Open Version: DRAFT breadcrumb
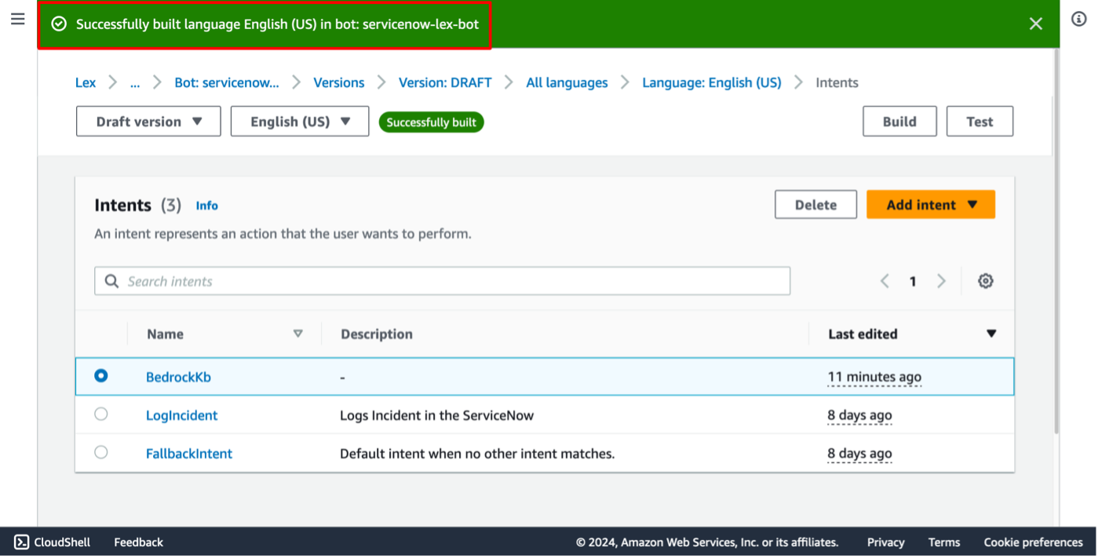The width and height of the screenshot is (1098, 558). tap(445, 82)
